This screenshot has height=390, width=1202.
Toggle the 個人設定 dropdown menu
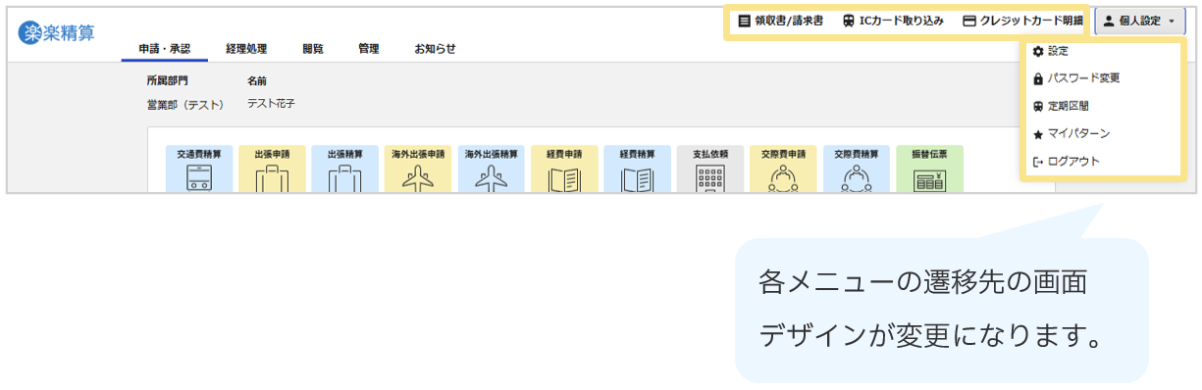coord(1139,21)
